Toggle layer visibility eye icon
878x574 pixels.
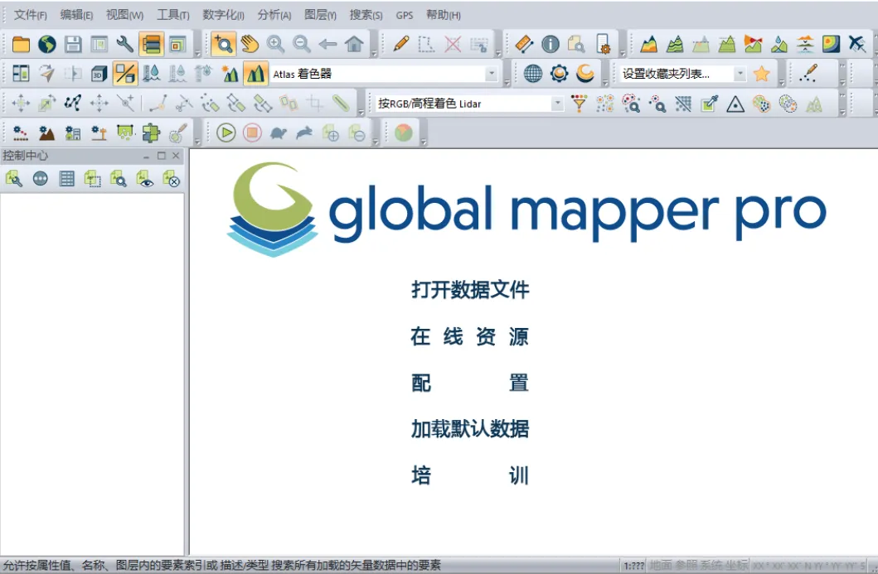tap(144, 179)
